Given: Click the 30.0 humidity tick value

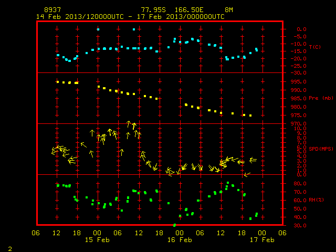Looking at the screenshot, I should [300, 225].
